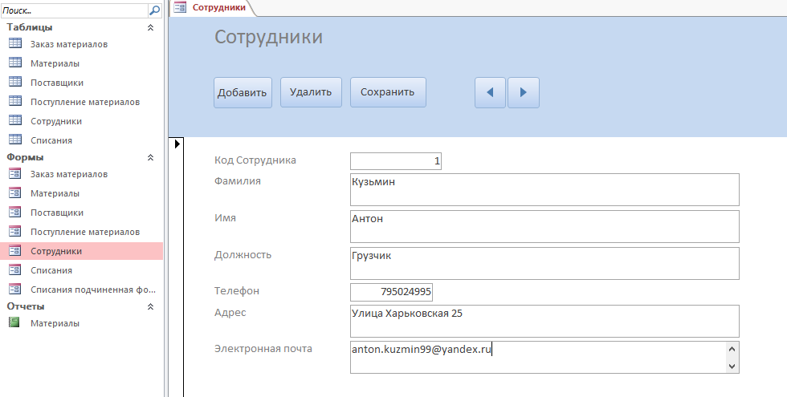Screen dimensions: 787x397
Task: Click the email field scroll up arrow
Action: pos(732,349)
